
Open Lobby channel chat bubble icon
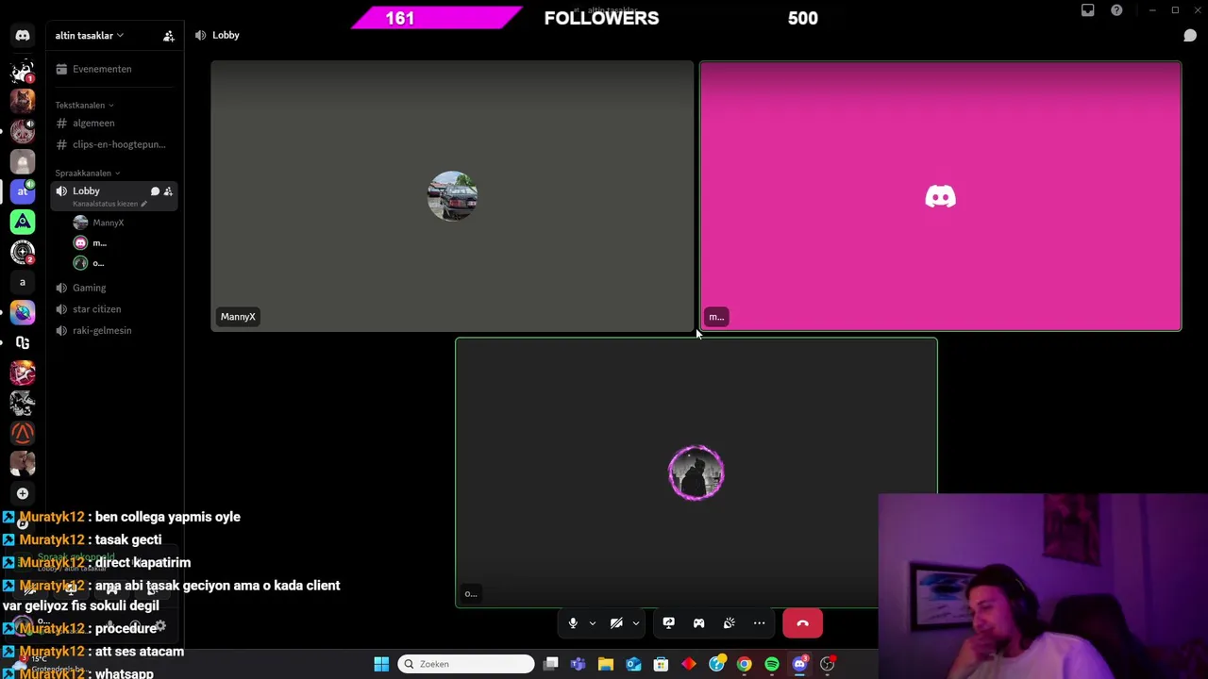click(x=155, y=191)
